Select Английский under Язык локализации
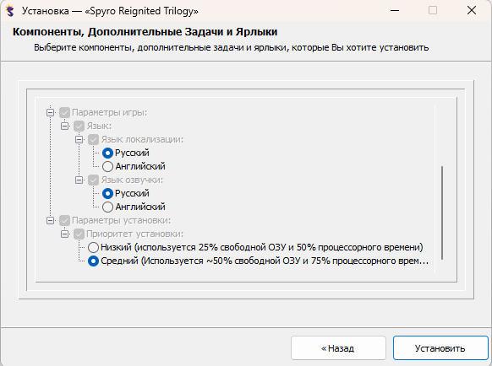This screenshot has height=366, width=492. point(107,167)
